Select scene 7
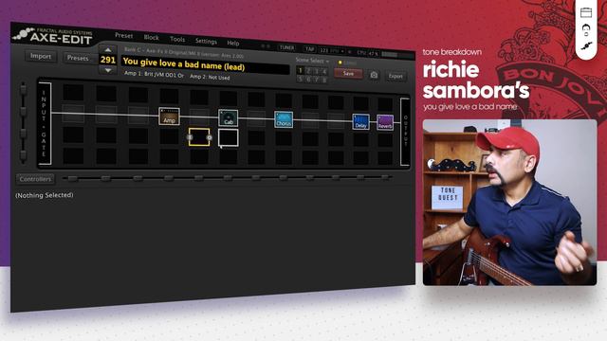The height and width of the screenshot is (341, 607). [x=317, y=80]
